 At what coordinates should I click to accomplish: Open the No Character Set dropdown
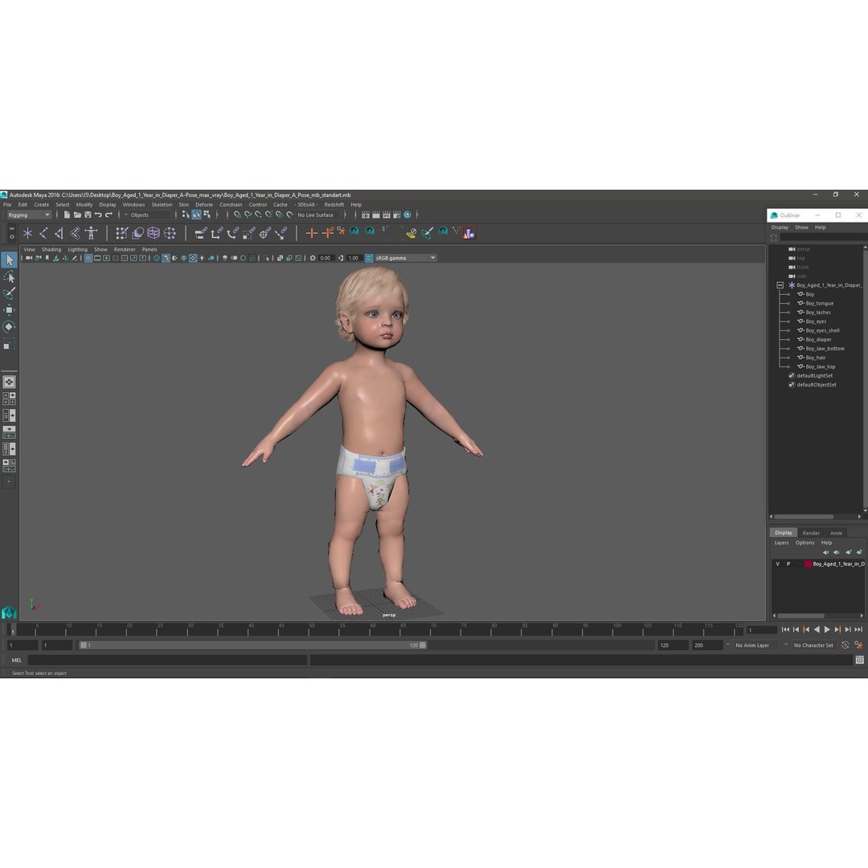pyautogui.click(x=812, y=645)
